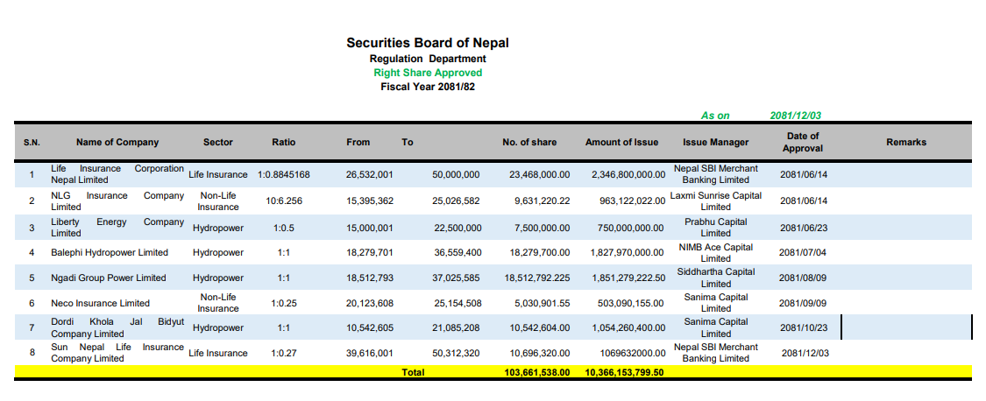The width and height of the screenshot is (986, 401).
Task: Click the 'Ratio' column header
Action: pos(284,143)
